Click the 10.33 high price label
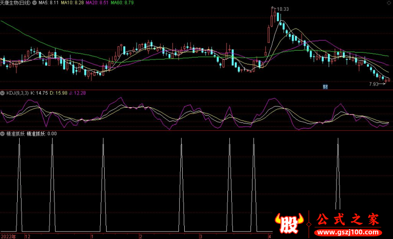393x239 pixels. 282,9
